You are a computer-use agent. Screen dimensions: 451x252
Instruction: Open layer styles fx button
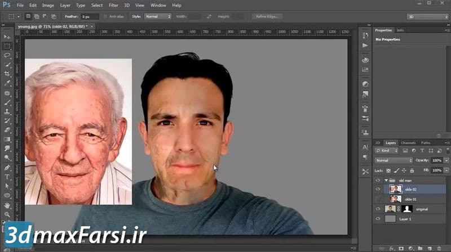(x=392, y=248)
